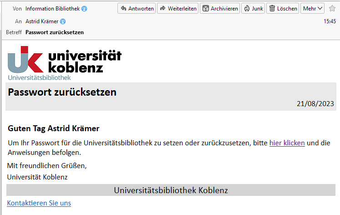
Task: Click recipient name Astrid Krämer in header
Action: pyautogui.click(x=42, y=21)
